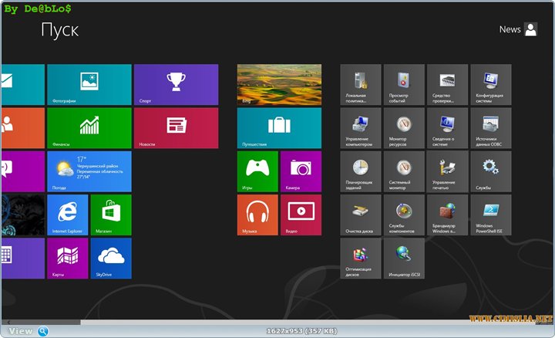
Task: Open the Новости (News) tile
Action: (x=176, y=127)
